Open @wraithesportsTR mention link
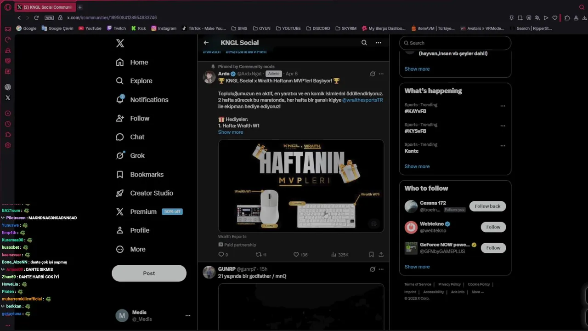Viewport: 588px width, 331px height. pos(362,100)
